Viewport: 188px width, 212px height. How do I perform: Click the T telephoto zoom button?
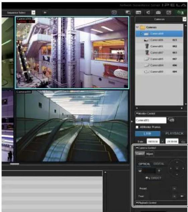coord(159,171)
